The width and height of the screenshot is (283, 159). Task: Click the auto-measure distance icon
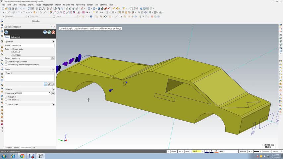point(53,93)
